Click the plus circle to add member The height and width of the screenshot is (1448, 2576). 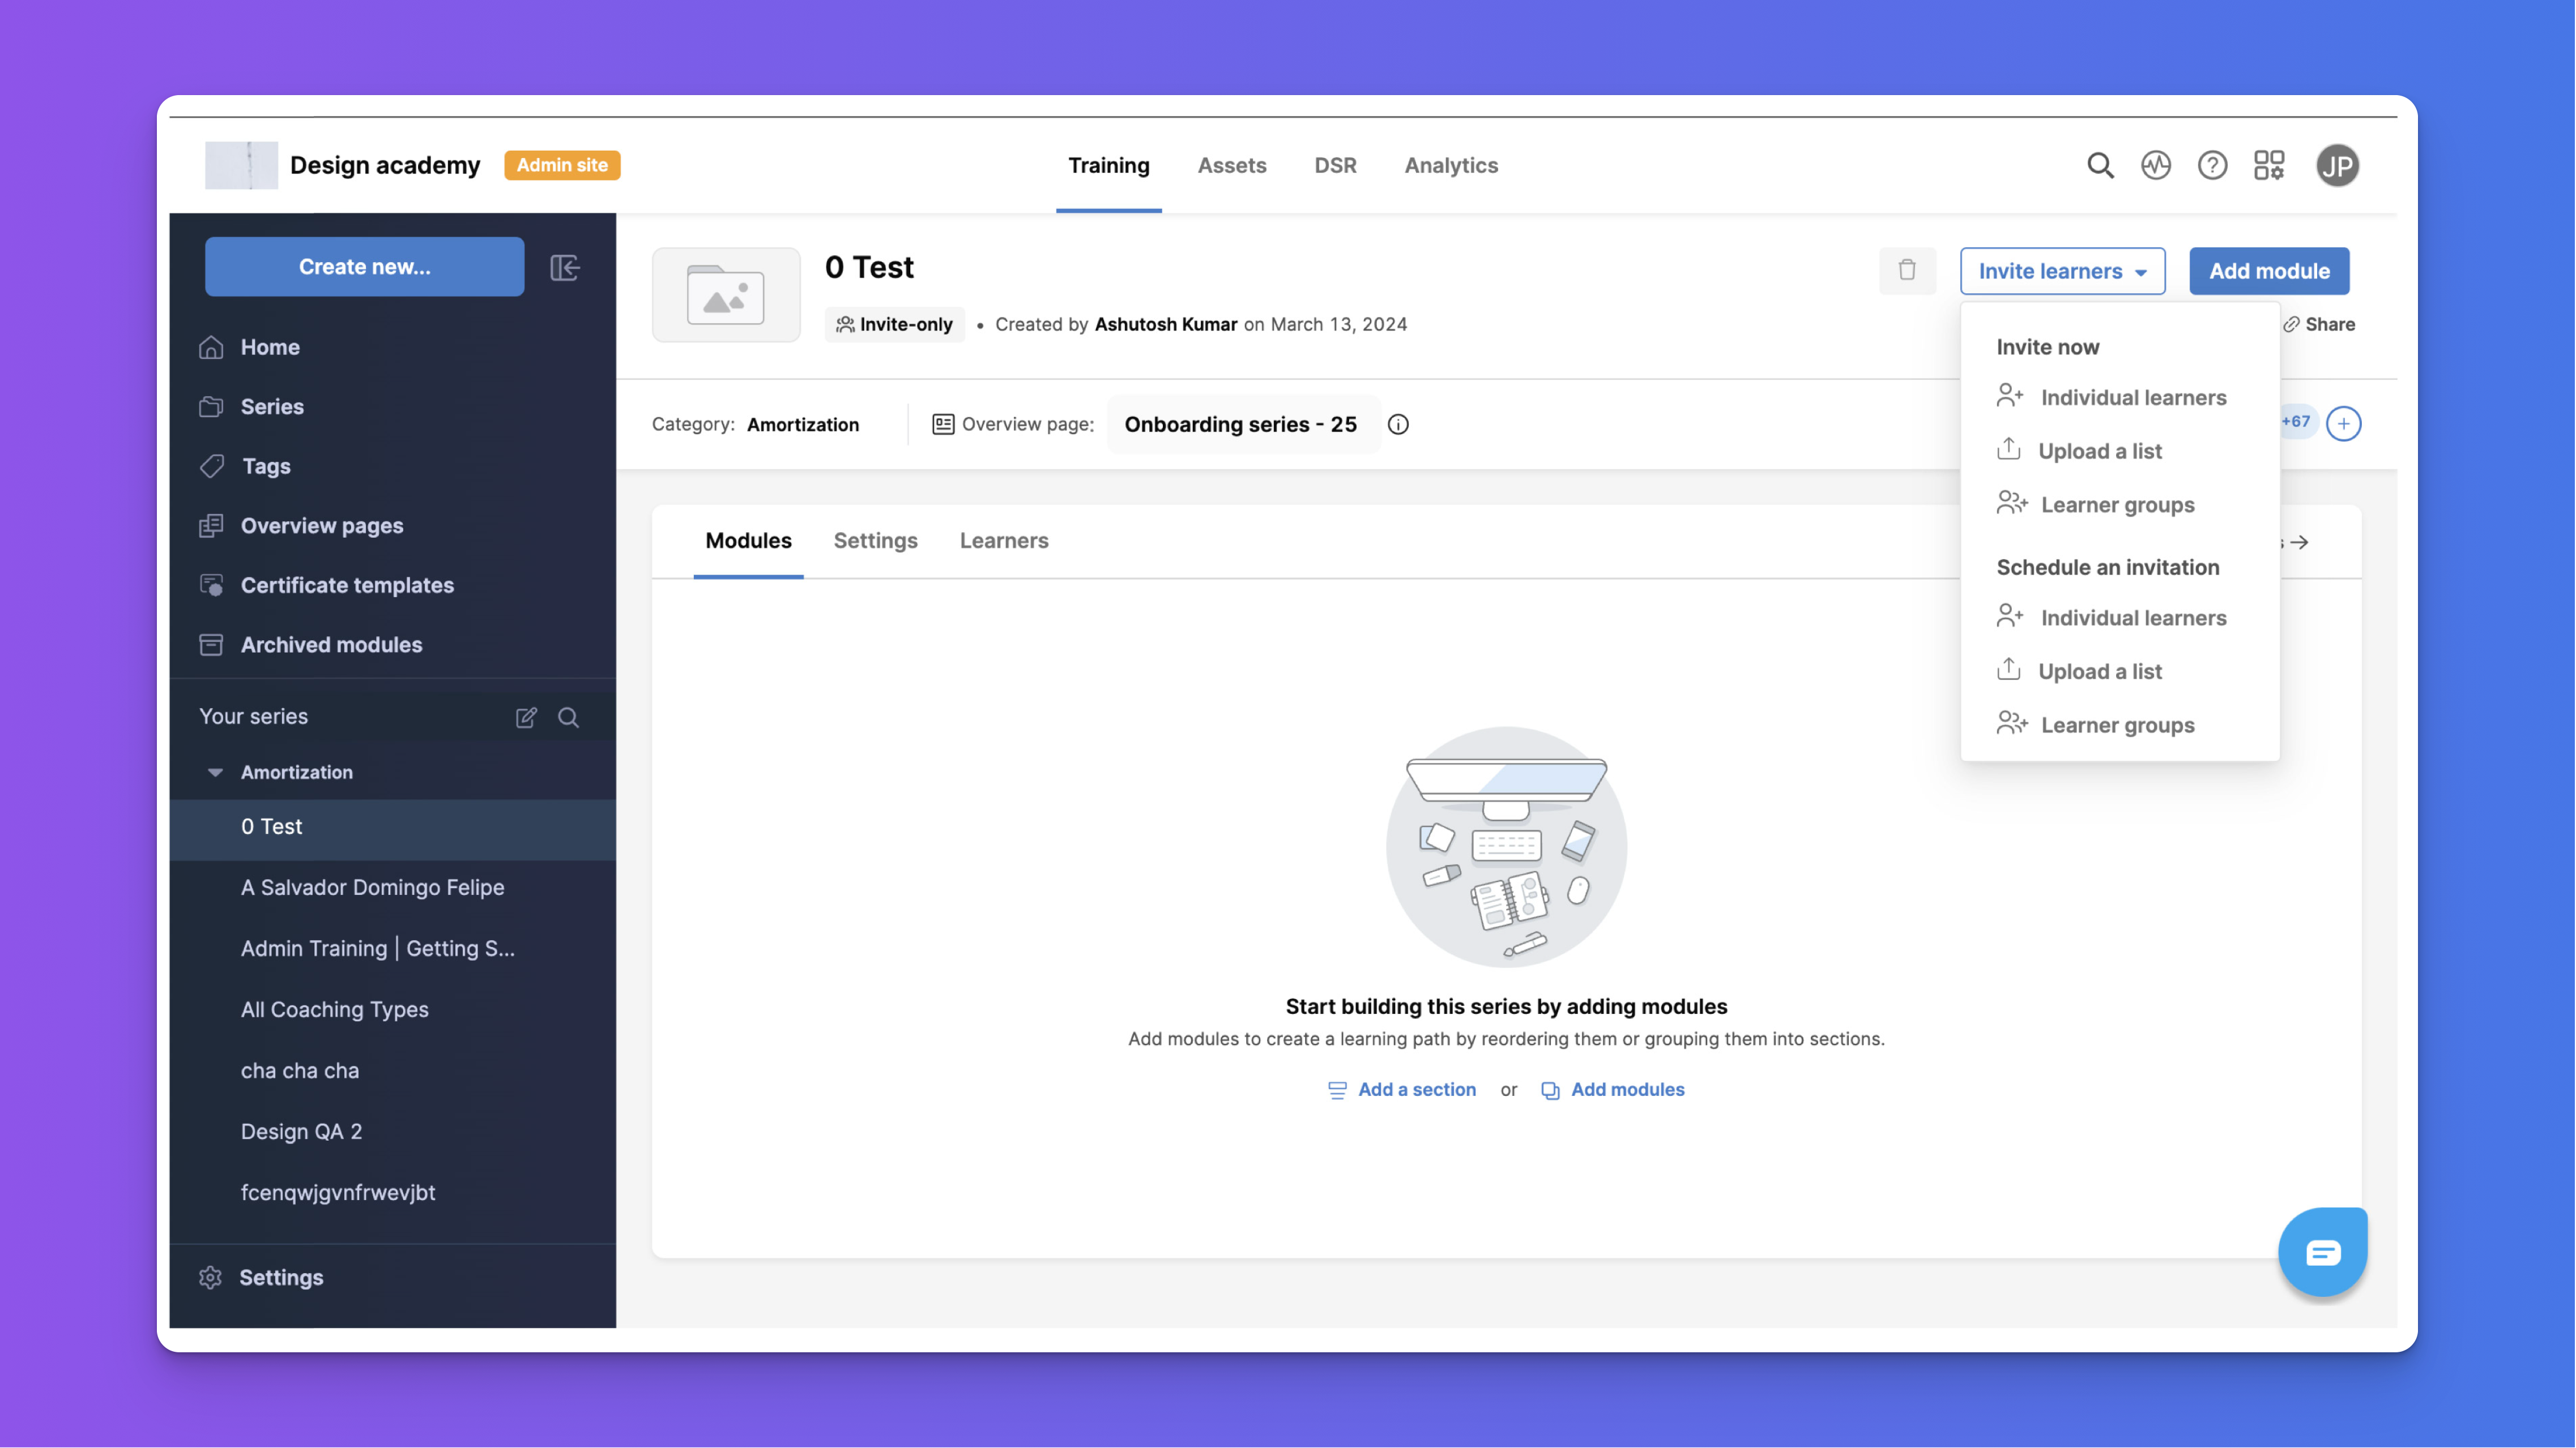point(2343,424)
